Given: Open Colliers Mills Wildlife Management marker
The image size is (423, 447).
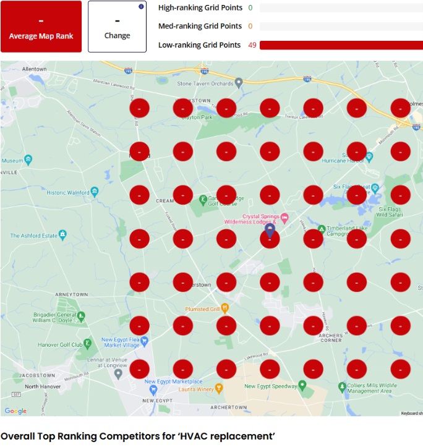Looking at the screenshot, I should (x=342, y=388).
